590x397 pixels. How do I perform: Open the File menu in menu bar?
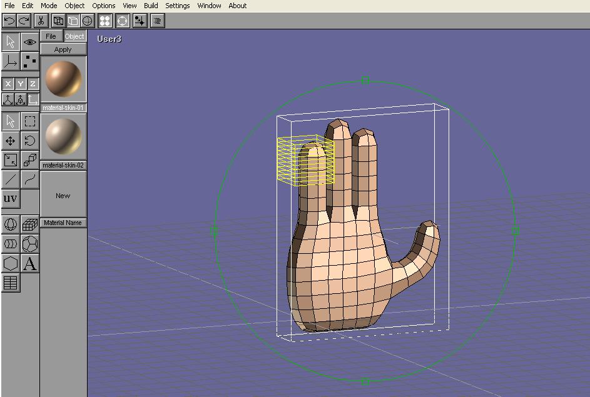point(9,6)
